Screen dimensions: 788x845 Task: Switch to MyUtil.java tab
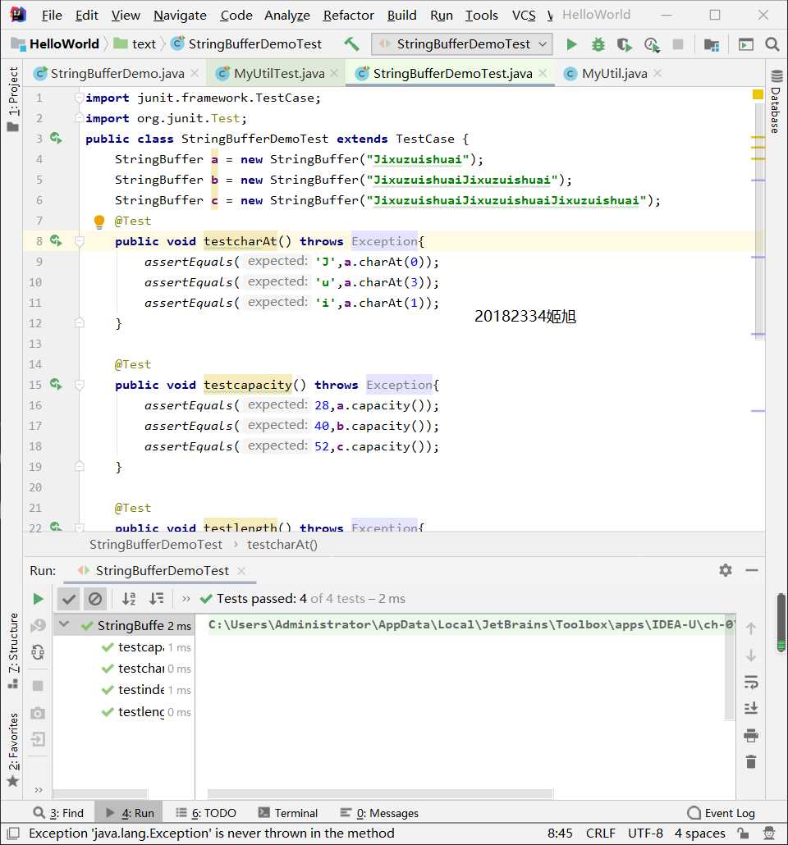coord(614,73)
